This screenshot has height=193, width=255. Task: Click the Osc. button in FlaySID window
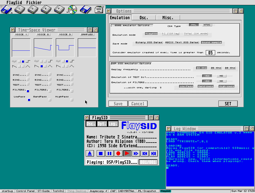pos(91,124)
